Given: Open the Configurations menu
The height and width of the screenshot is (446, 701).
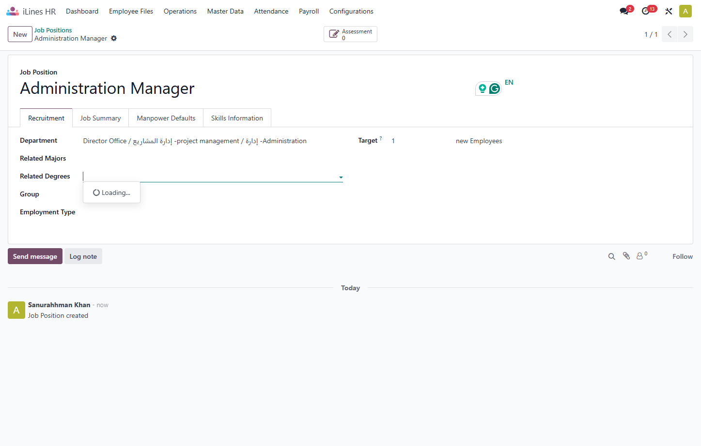Looking at the screenshot, I should point(351,11).
